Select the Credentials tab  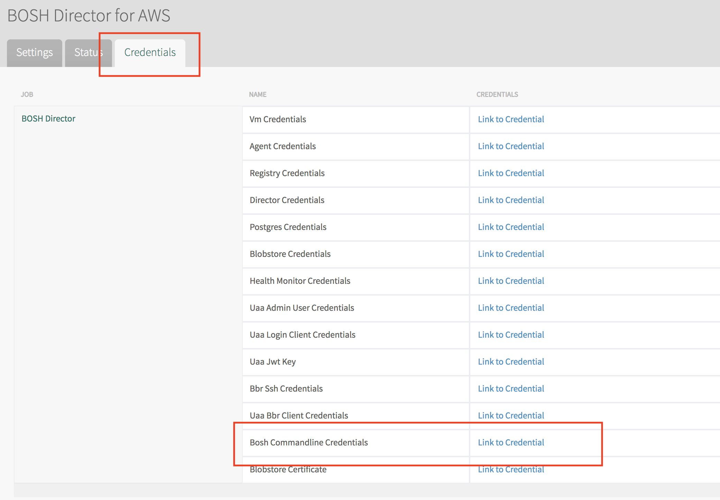click(x=150, y=52)
